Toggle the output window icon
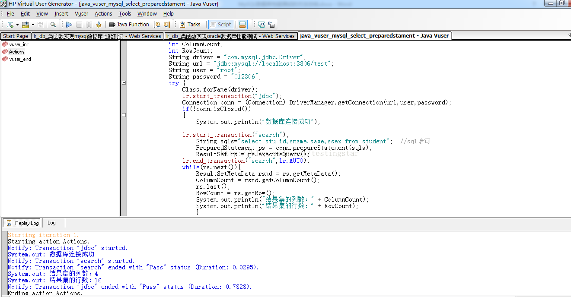Image resolution: width=571 pixels, height=297 pixels. (242, 25)
